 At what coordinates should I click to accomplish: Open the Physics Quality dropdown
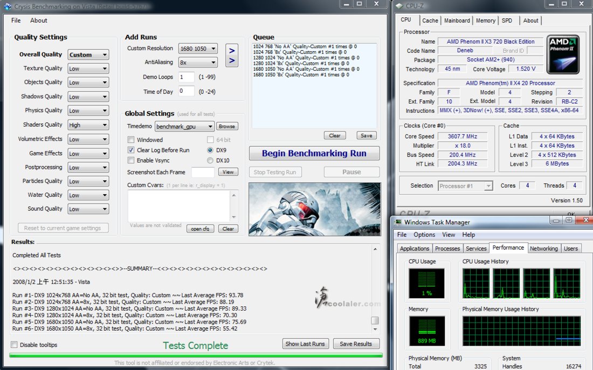click(88, 111)
